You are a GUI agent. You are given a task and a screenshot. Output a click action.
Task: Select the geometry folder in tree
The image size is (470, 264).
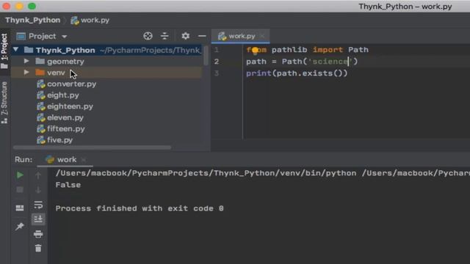tap(65, 62)
